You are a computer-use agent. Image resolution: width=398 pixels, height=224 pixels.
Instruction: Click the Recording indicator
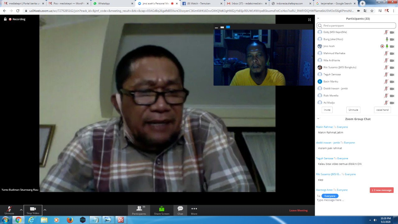coord(17,19)
